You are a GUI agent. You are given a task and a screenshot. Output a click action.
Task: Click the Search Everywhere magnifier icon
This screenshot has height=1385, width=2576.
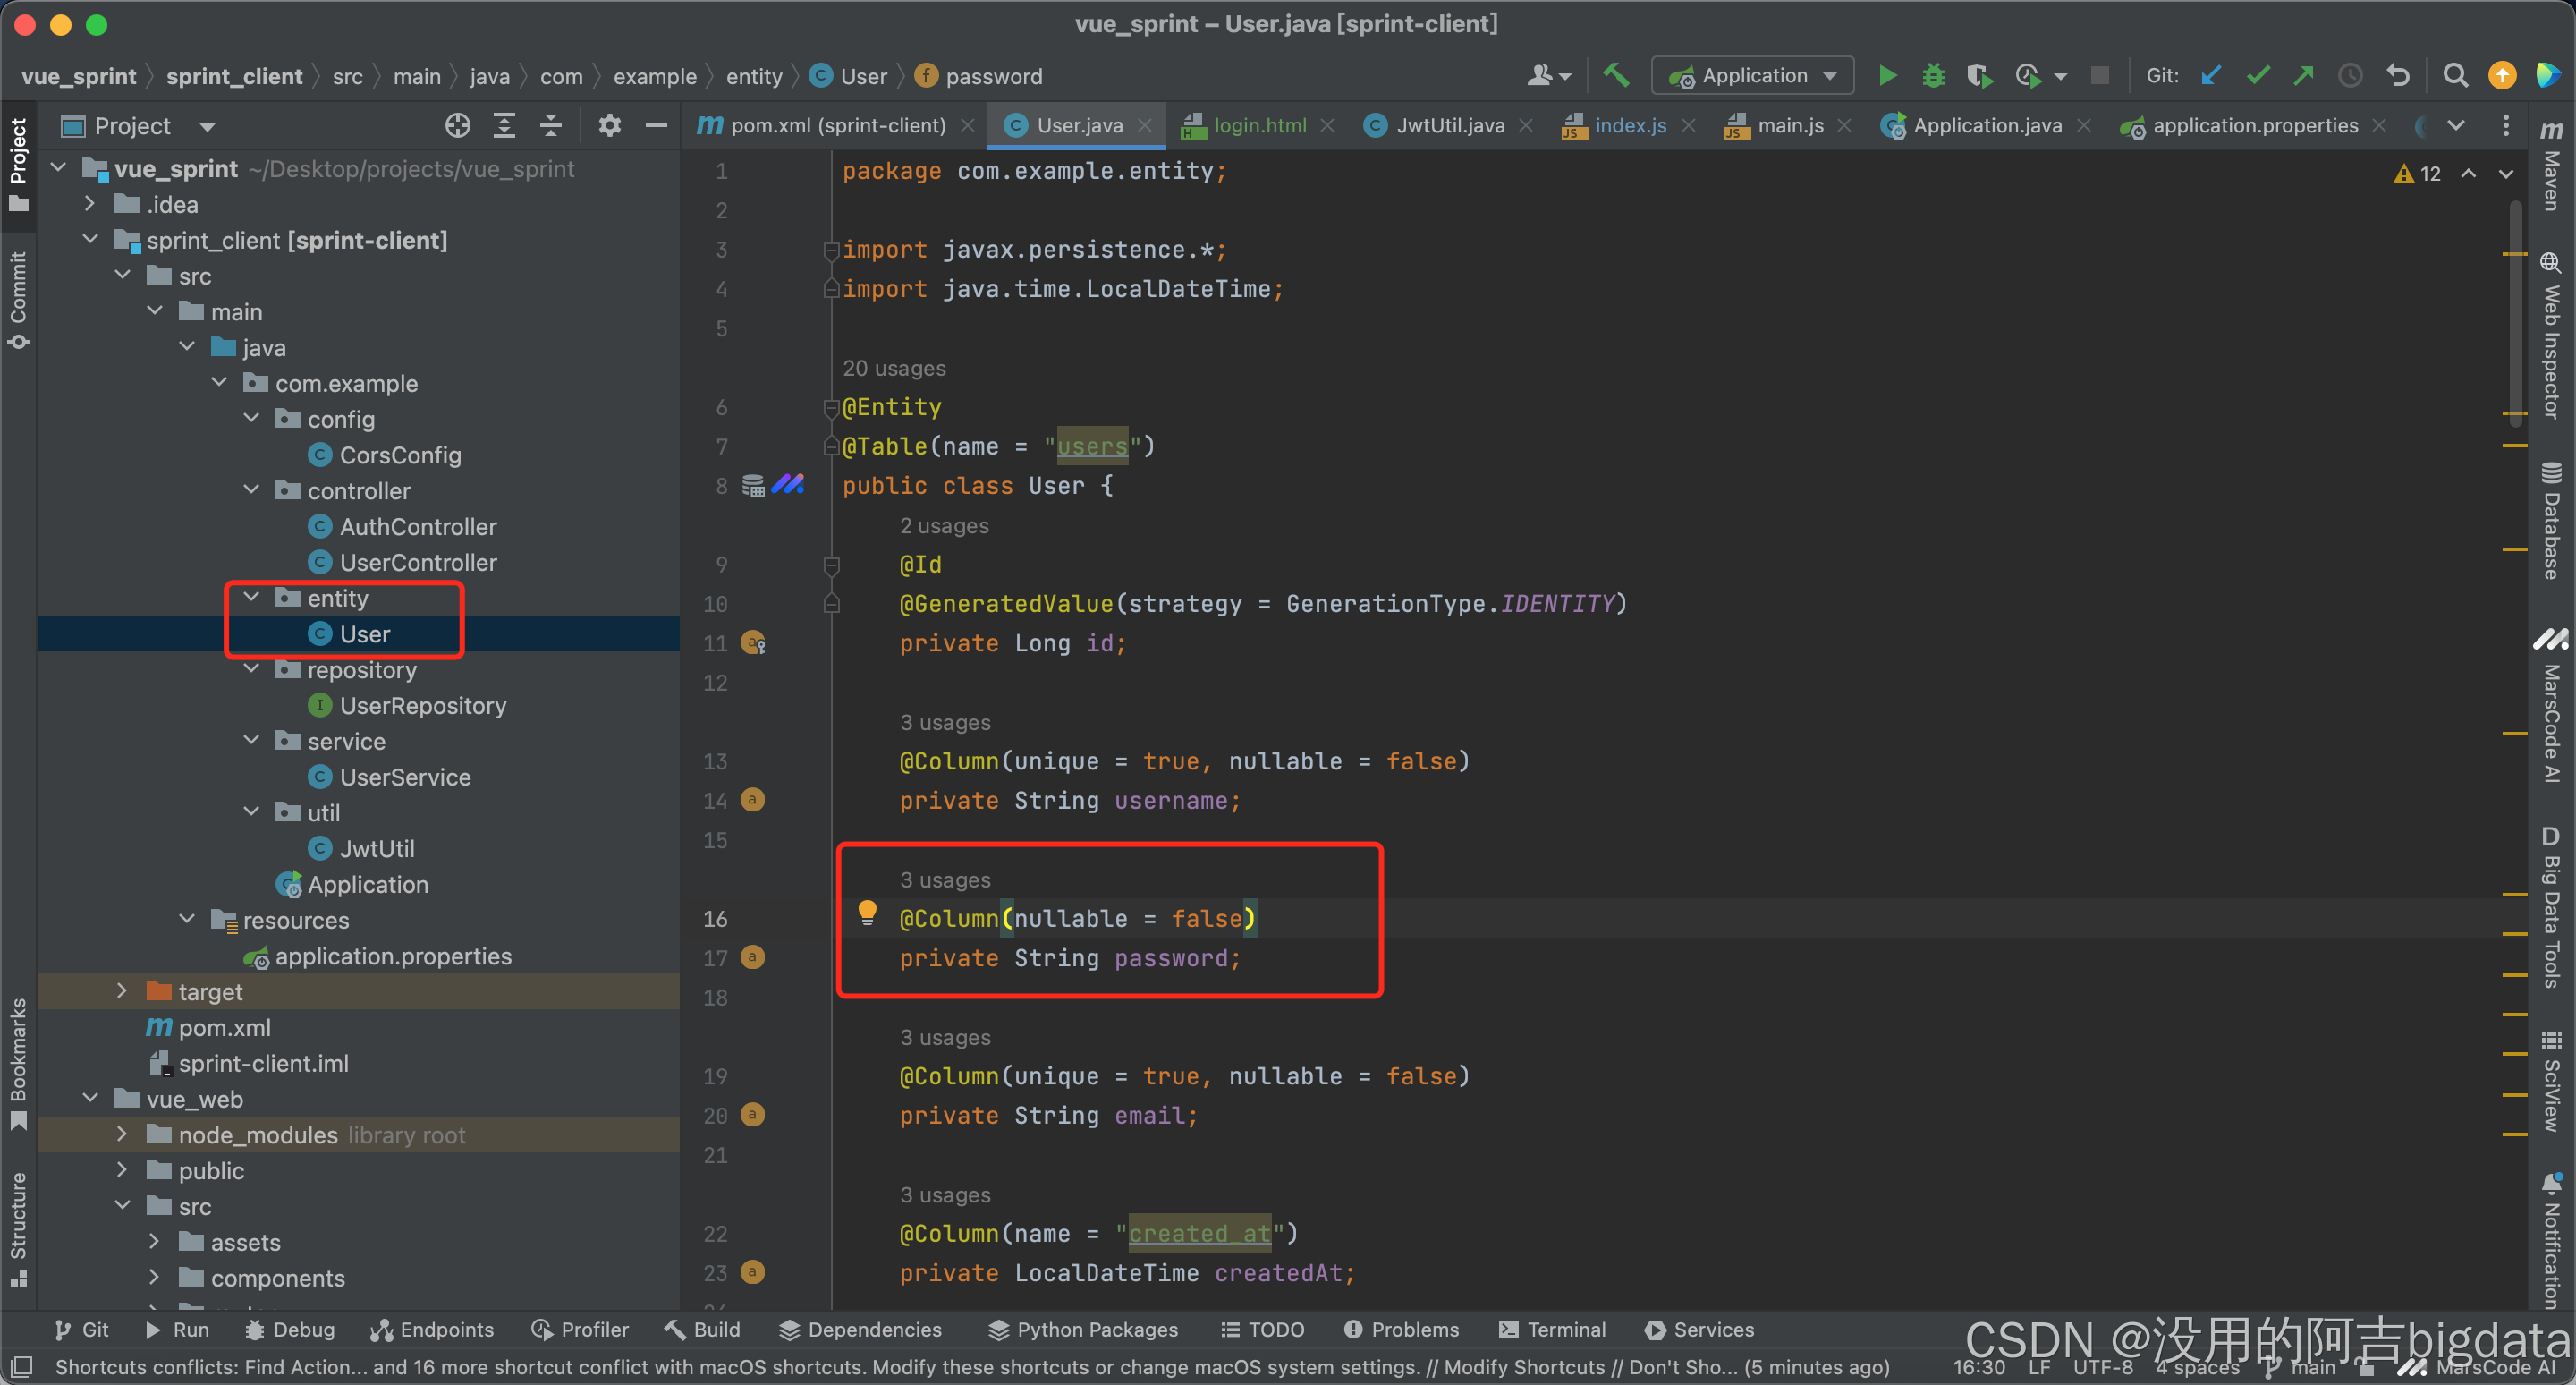click(2455, 76)
